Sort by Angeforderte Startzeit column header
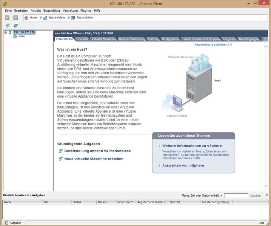The image size is (271, 226). click(x=152, y=202)
